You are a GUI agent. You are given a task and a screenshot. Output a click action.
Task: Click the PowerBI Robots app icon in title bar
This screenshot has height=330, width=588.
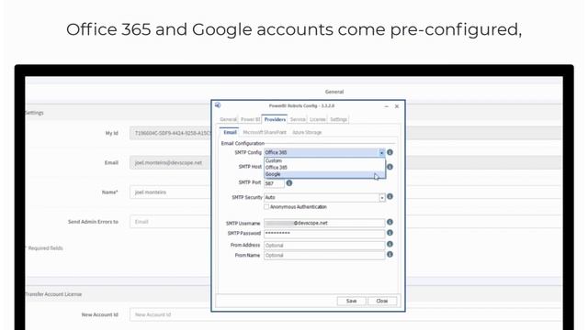(218, 105)
